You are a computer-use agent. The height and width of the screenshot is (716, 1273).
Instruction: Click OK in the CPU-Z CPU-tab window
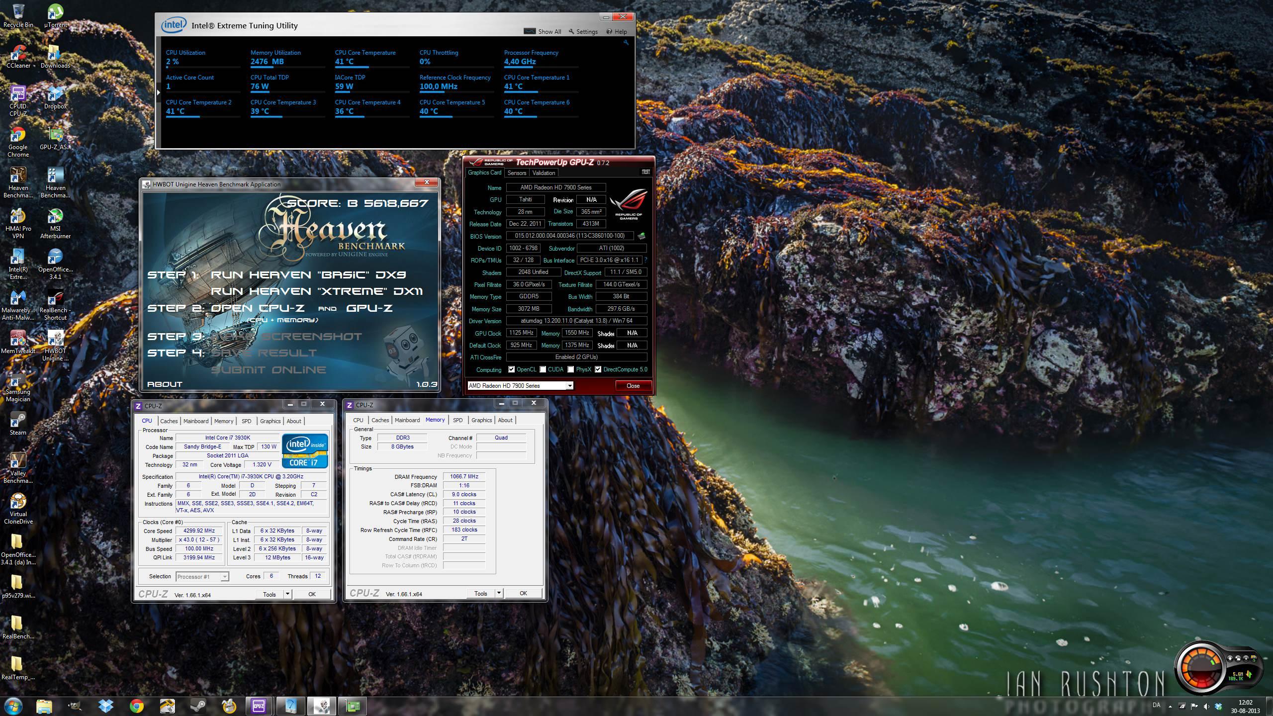pos(312,594)
